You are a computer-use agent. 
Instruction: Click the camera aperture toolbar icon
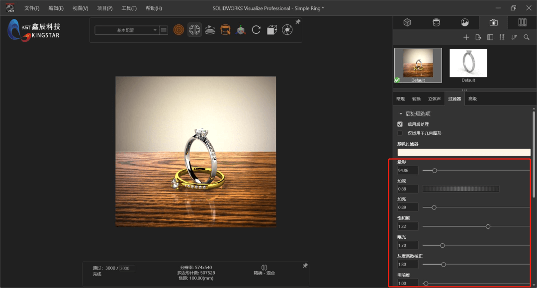(x=287, y=29)
